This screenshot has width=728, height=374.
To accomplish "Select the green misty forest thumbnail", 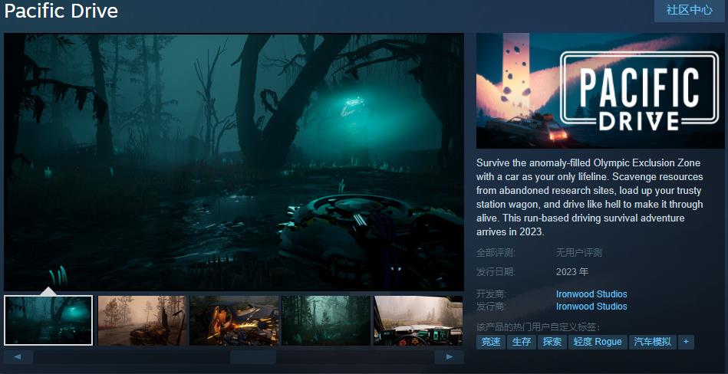I will 326,320.
